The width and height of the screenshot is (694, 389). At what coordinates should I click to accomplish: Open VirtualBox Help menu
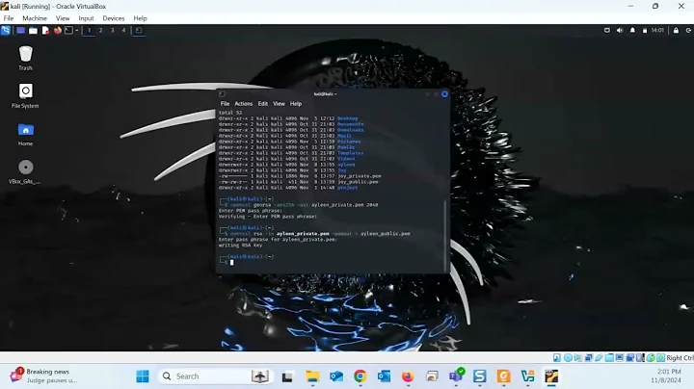[140, 18]
